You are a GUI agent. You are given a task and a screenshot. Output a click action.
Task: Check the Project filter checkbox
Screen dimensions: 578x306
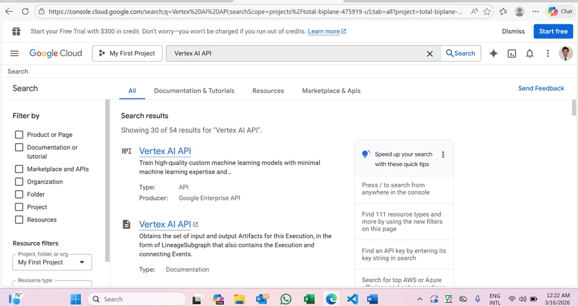[x=19, y=207]
